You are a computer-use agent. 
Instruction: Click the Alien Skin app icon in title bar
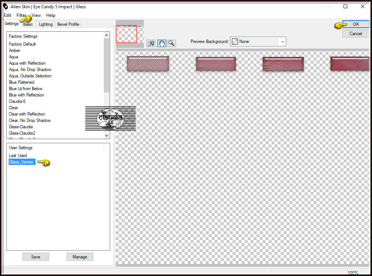[x=6, y=7]
